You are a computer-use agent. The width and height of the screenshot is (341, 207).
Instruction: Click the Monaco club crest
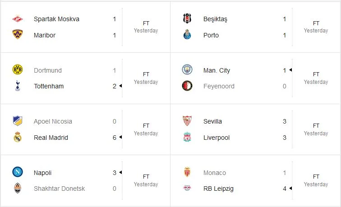tap(187, 172)
